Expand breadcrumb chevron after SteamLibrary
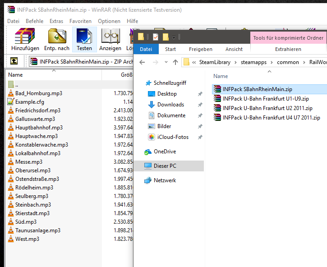 pyautogui.click(x=235, y=62)
